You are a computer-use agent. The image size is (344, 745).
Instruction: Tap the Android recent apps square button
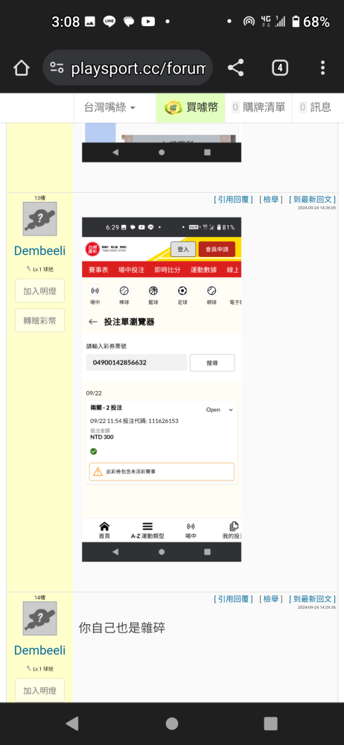coord(270,723)
